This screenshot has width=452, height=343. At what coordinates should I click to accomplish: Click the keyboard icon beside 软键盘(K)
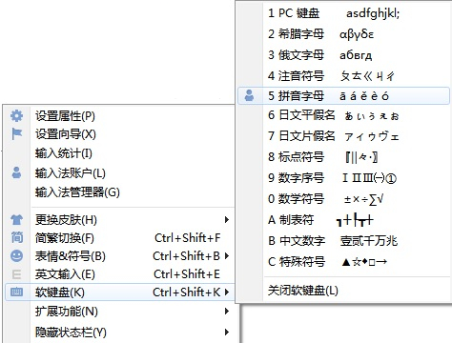(16, 292)
